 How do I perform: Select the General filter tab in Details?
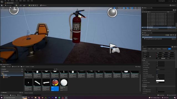tap(145, 49)
